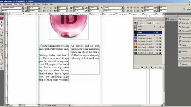
Task: Open the font style Regular dropdown
Action: pyautogui.click(x=23, y=11)
